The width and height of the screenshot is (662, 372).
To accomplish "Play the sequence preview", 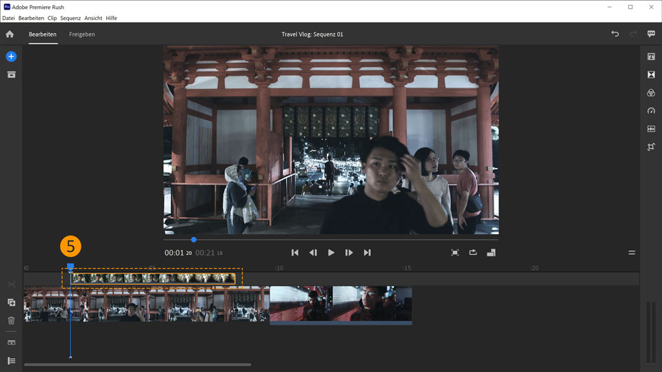I will point(331,253).
